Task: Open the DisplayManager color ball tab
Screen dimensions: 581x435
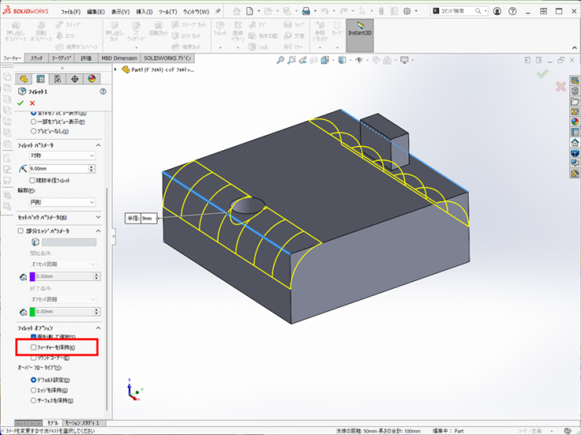Action: coord(91,79)
